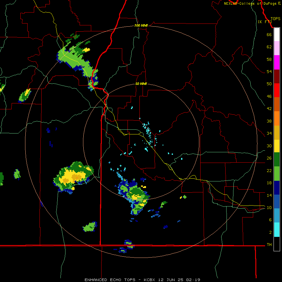Click the '30' legend value
Image resolution: width=282 pixels, height=282 pixels.
269,146
